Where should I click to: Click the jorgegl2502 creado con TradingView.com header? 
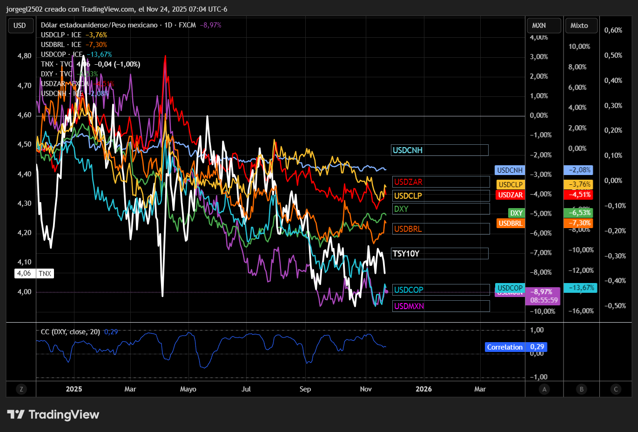point(116,9)
